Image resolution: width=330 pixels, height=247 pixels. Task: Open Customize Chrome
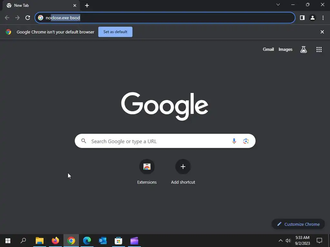coord(298,224)
